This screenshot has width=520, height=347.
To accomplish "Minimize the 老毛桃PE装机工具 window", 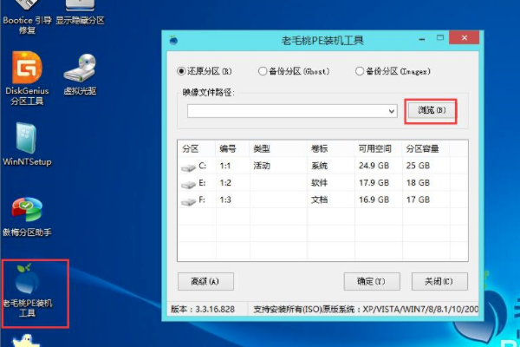I will pyautogui.click(x=422, y=39).
